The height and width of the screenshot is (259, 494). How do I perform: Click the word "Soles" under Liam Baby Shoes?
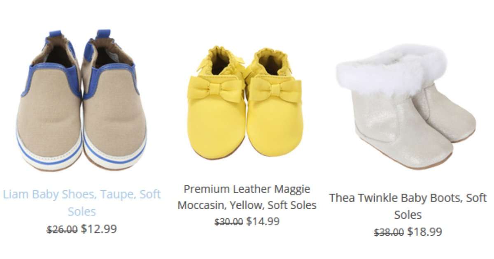tap(82, 212)
